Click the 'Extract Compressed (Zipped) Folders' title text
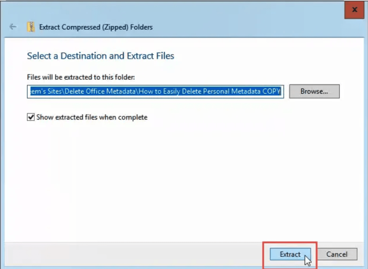 tap(96, 27)
